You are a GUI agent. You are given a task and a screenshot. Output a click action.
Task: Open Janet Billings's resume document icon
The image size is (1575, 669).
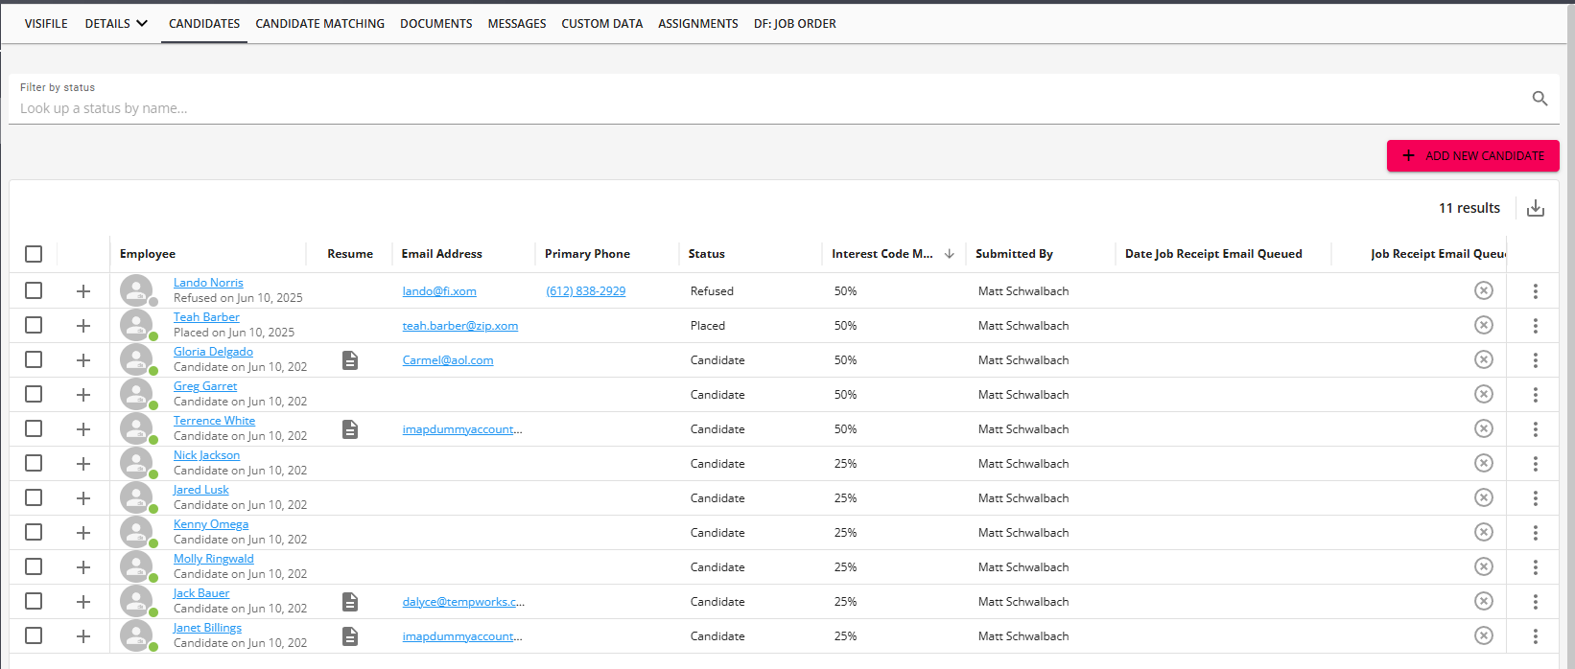(x=350, y=636)
